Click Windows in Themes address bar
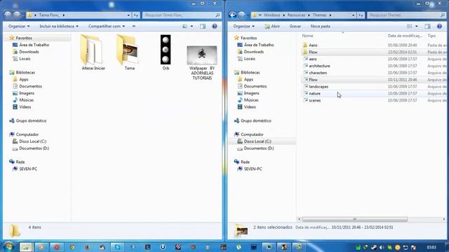The image size is (449, 252). [x=272, y=15]
